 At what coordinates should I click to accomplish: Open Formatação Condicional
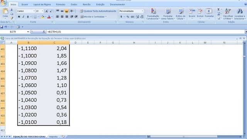[153, 14]
